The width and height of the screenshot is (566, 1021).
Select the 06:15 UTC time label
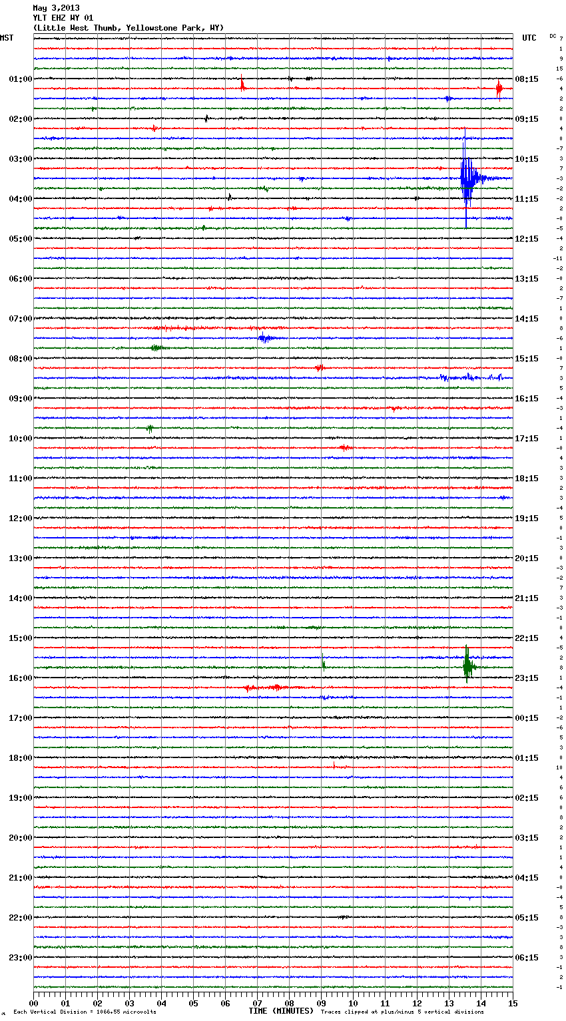[527, 958]
